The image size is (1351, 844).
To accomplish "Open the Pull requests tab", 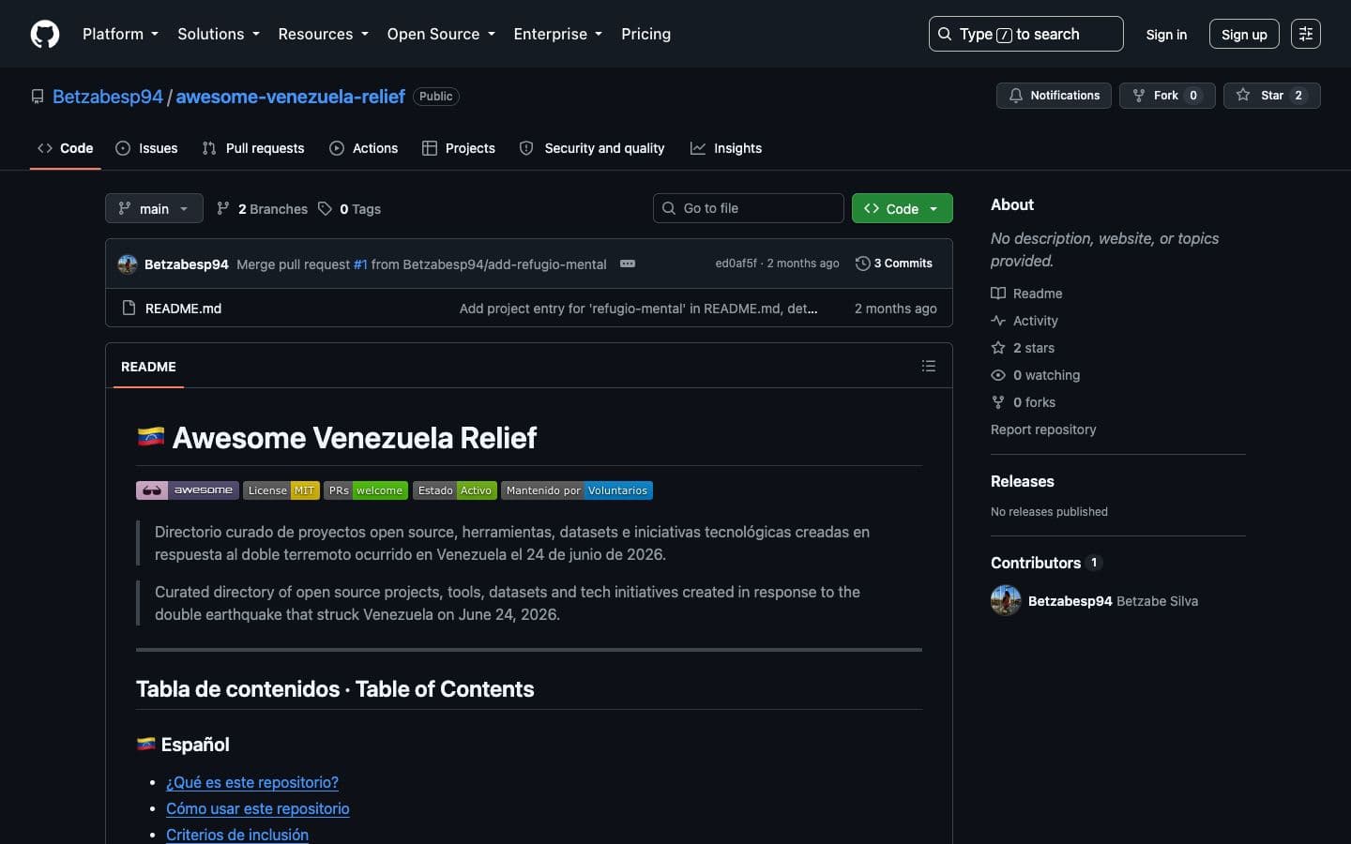I will pos(253,148).
